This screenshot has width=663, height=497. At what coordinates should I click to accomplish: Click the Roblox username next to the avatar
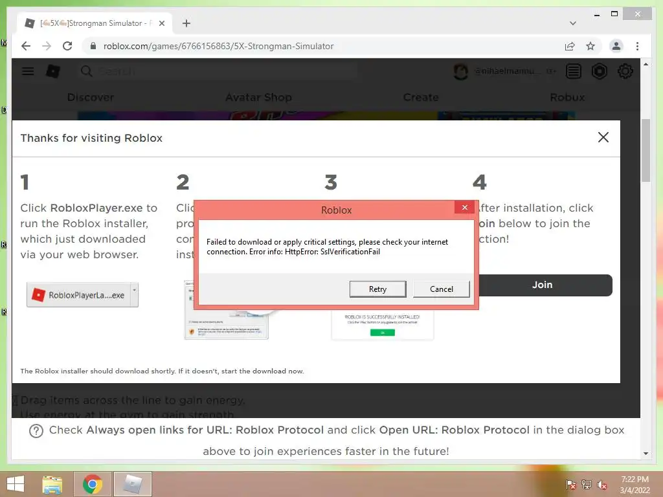(508, 71)
